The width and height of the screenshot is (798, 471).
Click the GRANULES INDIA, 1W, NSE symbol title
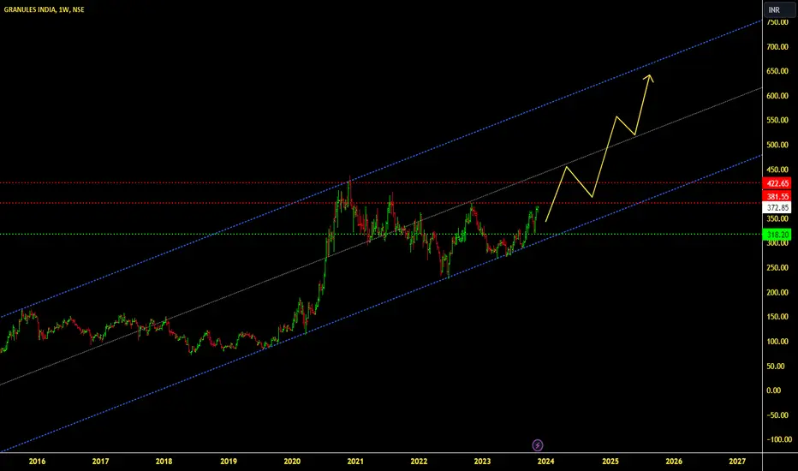click(45, 9)
